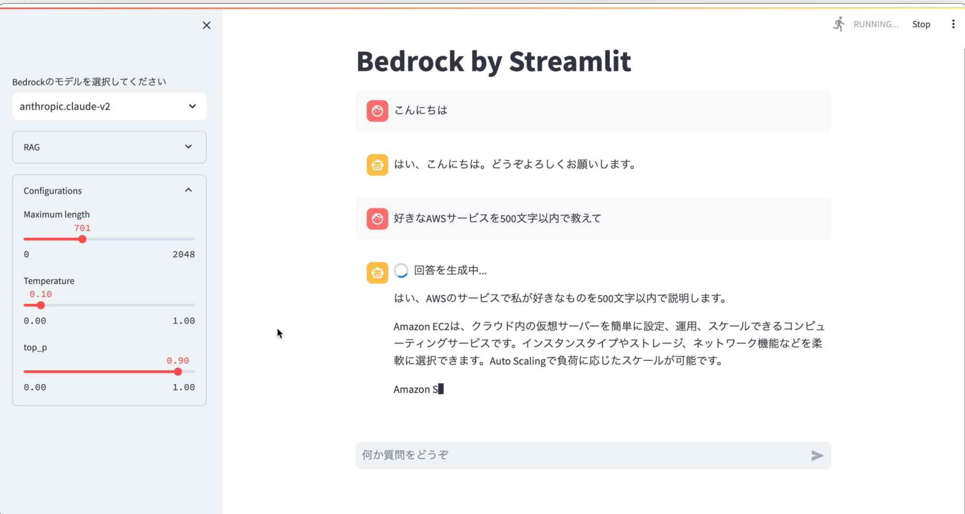Click the Bedrock by Streamlit page title

(493, 61)
